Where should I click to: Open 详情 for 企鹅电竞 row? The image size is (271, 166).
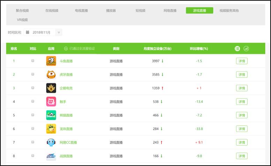point(242,88)
